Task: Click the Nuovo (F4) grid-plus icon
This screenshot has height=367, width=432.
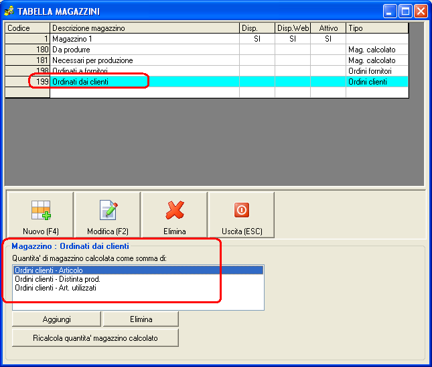Action: pyautogui.click(x=41, y=210)
